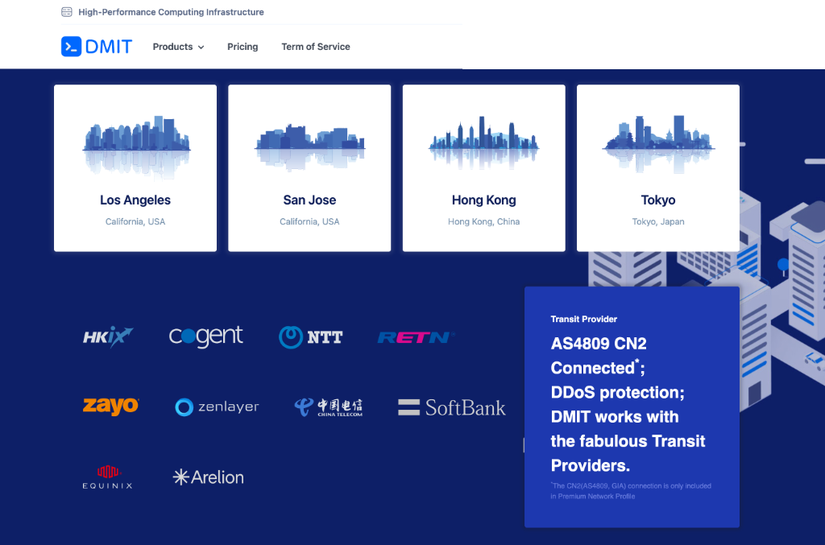Click the server icon beside High-Performance Computing

click(x=67, y=11)
